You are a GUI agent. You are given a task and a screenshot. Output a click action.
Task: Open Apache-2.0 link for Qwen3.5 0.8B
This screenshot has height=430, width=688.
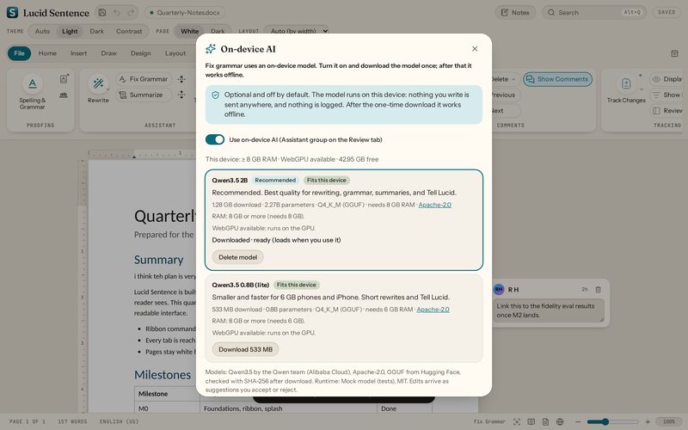point(433,310)
